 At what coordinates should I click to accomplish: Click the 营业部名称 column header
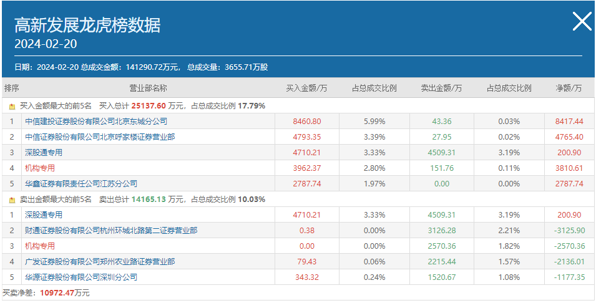(x=149, y=89)
